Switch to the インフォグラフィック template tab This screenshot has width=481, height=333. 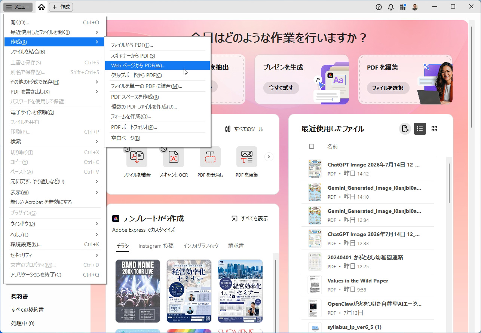(201, 246)
